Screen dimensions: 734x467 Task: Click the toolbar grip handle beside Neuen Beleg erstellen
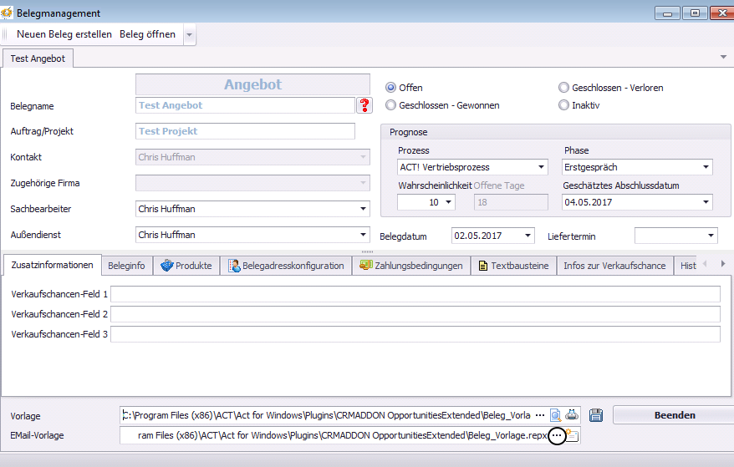(5, 34)
